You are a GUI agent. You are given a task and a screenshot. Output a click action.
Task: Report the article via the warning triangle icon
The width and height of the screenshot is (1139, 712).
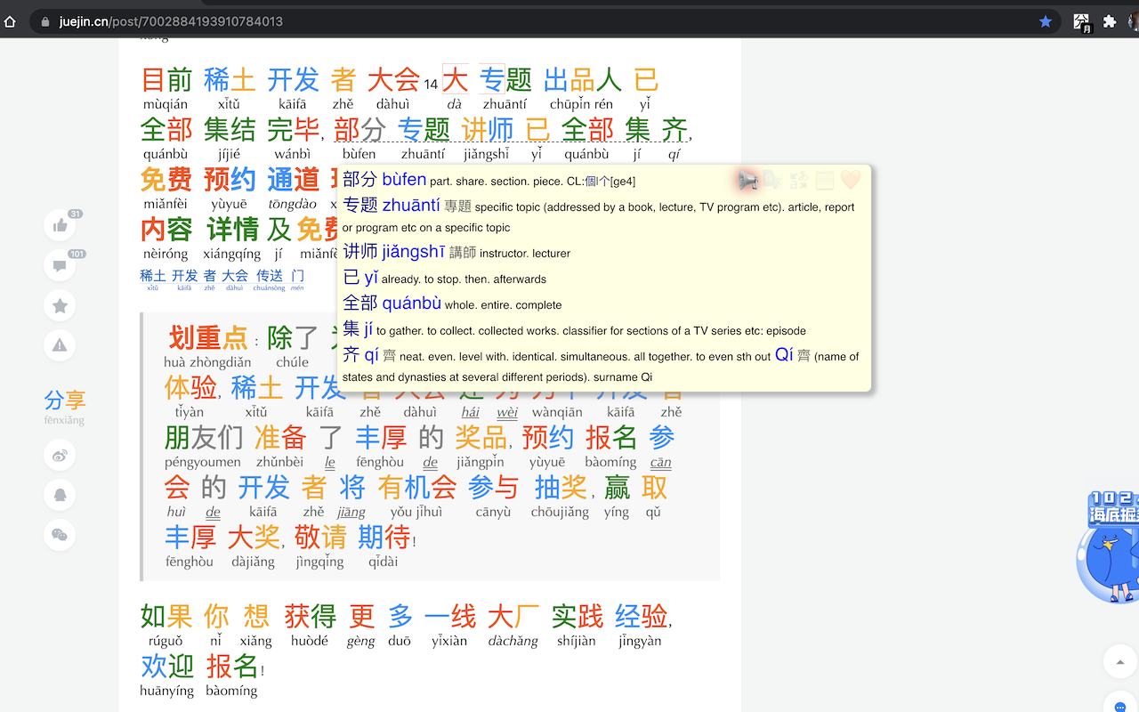59,345
